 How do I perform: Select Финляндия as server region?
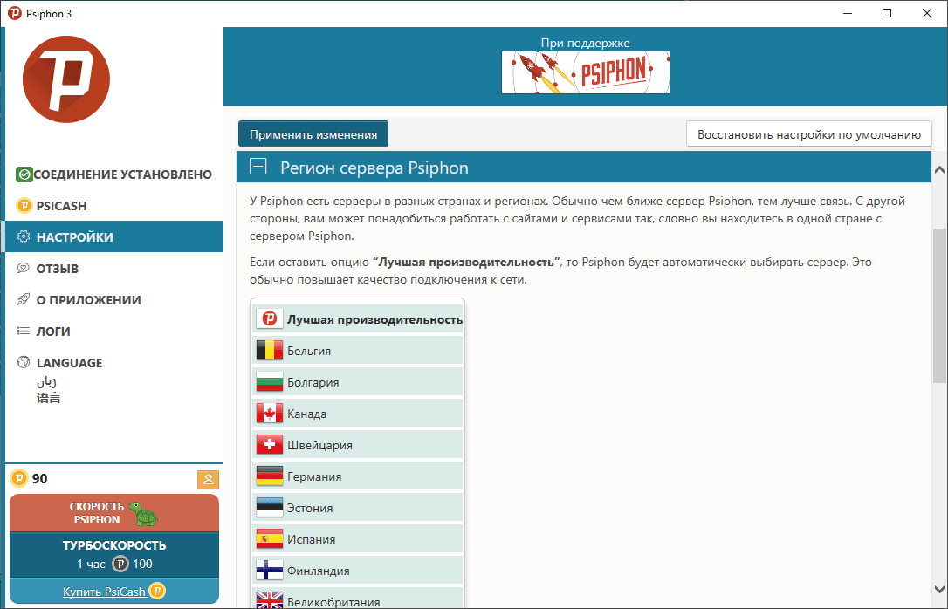click(357, 571)
